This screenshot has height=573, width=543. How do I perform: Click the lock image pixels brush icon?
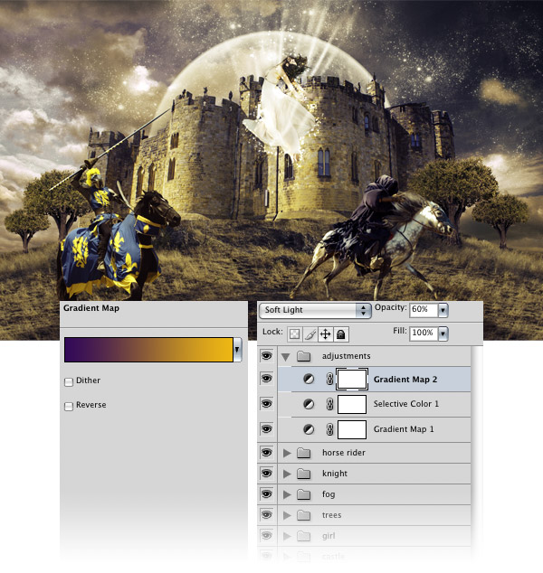tap(310, 334)
